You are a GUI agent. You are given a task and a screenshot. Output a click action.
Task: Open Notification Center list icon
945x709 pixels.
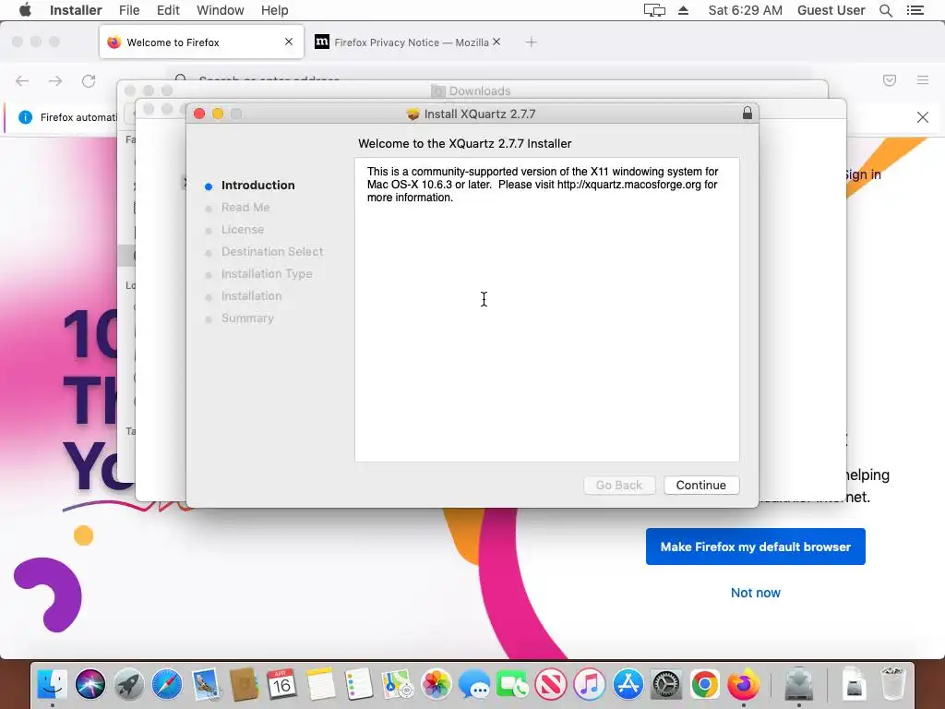915,10
